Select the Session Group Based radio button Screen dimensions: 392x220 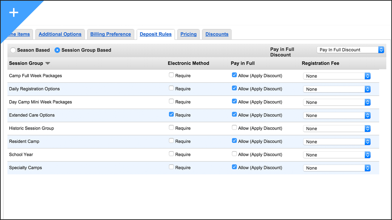(x=57, y=50)
